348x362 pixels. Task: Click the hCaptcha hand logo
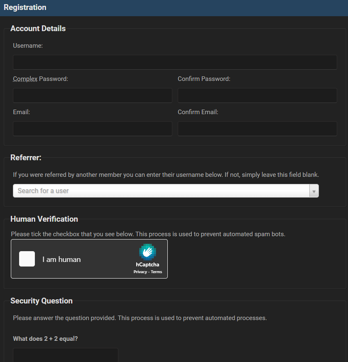click(x=147, y=252)
